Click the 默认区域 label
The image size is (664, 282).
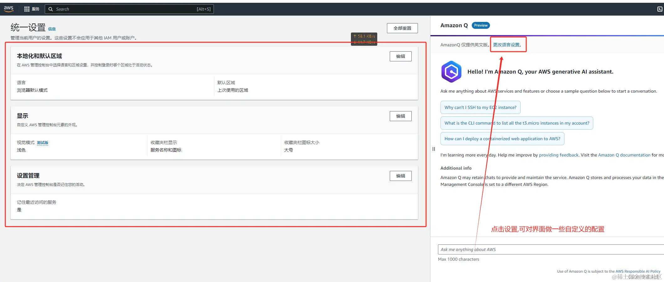tap(226, 83)
